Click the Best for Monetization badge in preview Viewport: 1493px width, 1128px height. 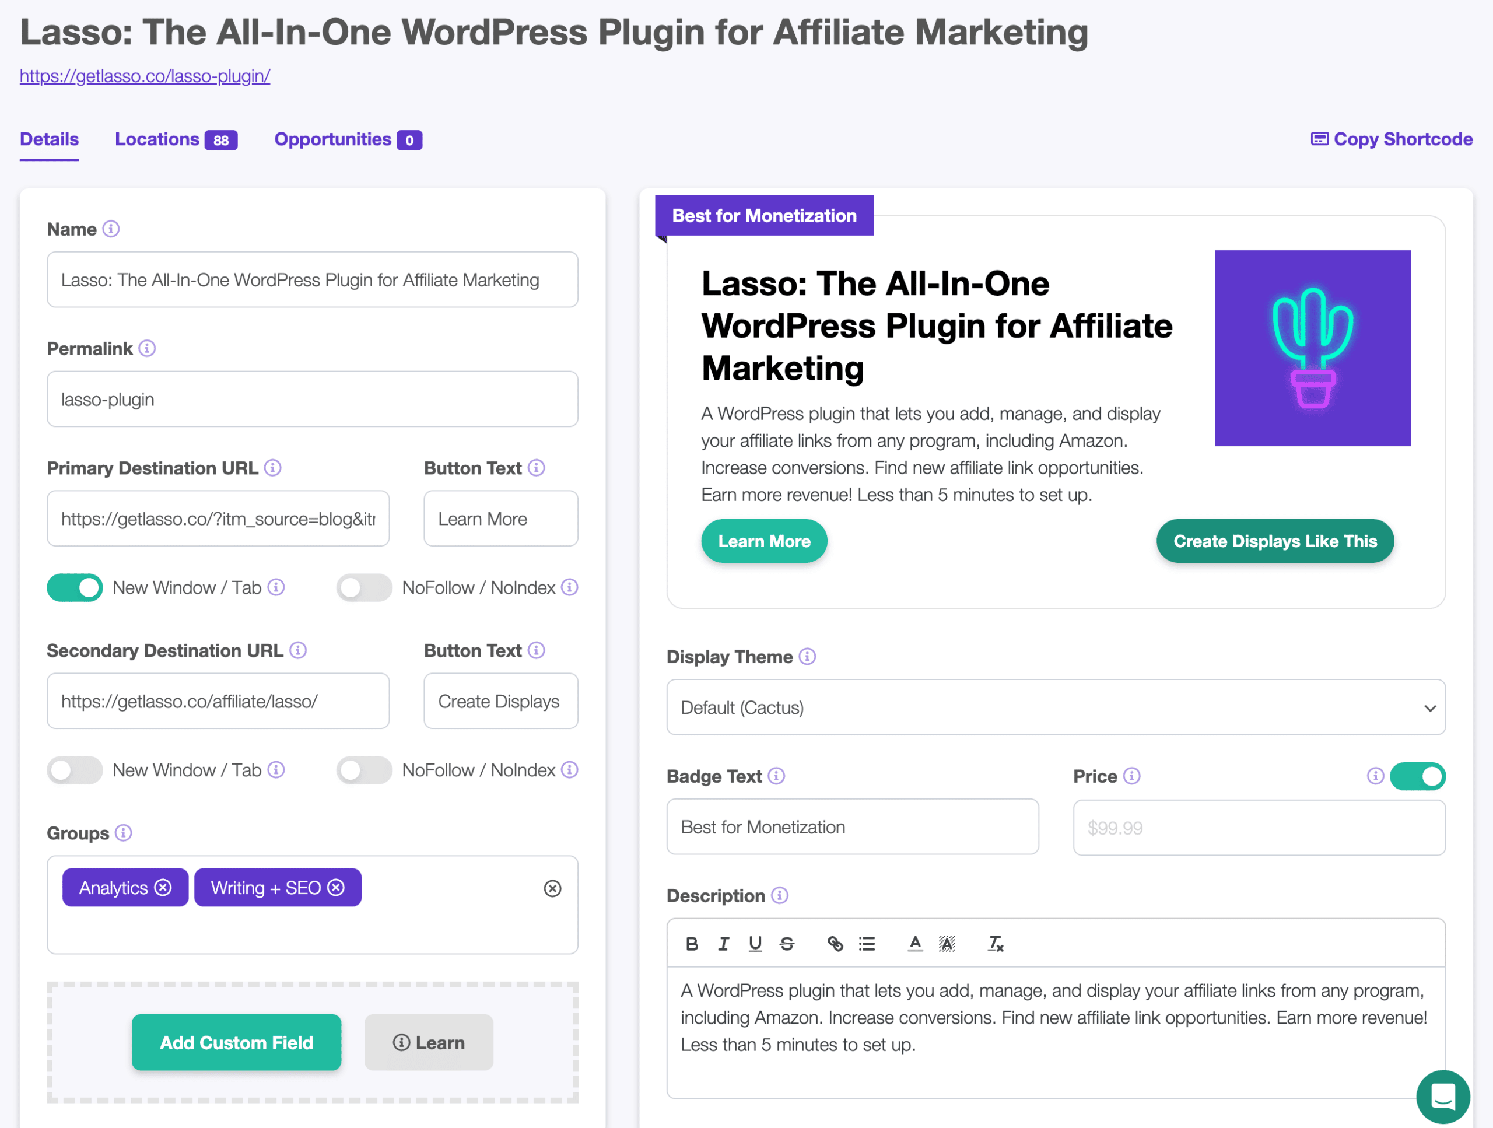764,215
